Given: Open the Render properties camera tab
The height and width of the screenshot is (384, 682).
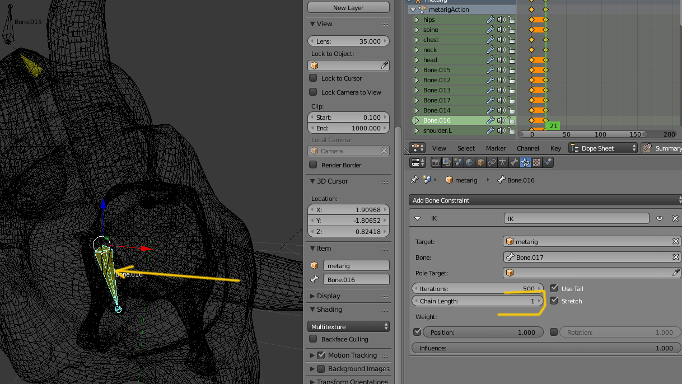Looking at the screenshot, I should pos(436,162).
